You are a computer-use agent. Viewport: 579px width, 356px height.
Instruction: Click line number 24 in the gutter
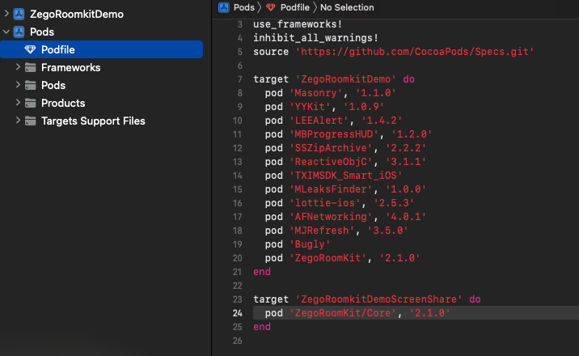click(x=238, y=313)
